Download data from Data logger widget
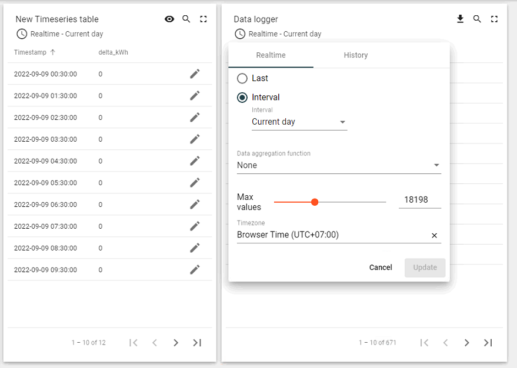The width and height of the screenshot is (517, 368). click(461, 19)
